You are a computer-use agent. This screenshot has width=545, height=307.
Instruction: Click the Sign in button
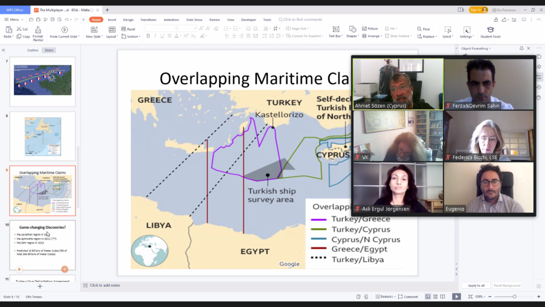pos(478,10)
